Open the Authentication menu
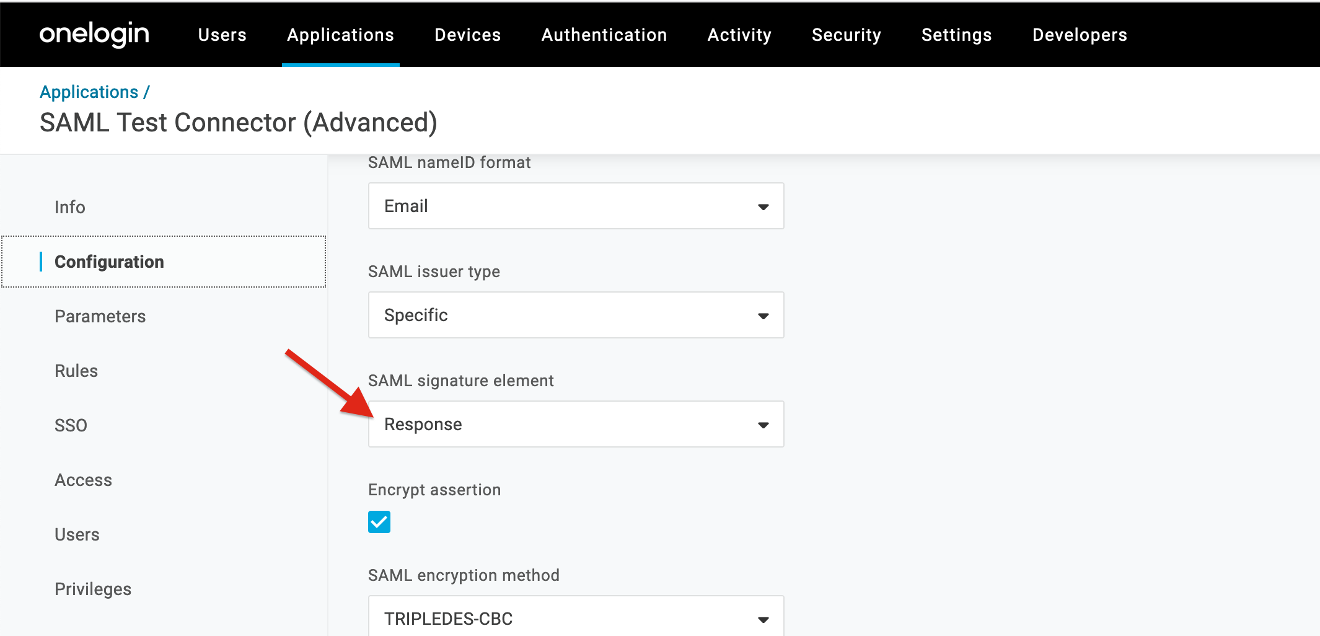 coord(604,35)
